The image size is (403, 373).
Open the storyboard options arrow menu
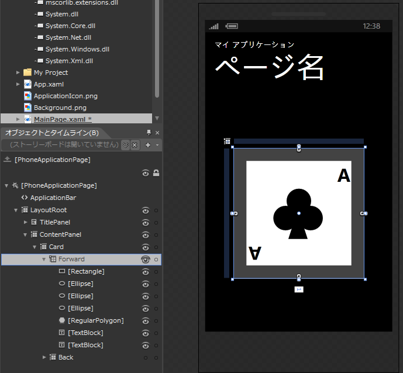point(157,145)
